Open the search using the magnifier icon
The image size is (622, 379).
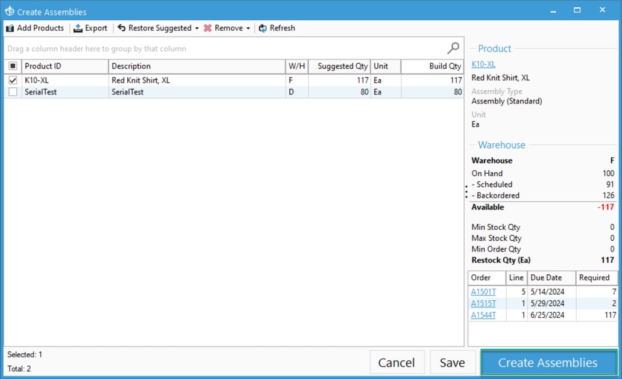[x=453, y=48]
